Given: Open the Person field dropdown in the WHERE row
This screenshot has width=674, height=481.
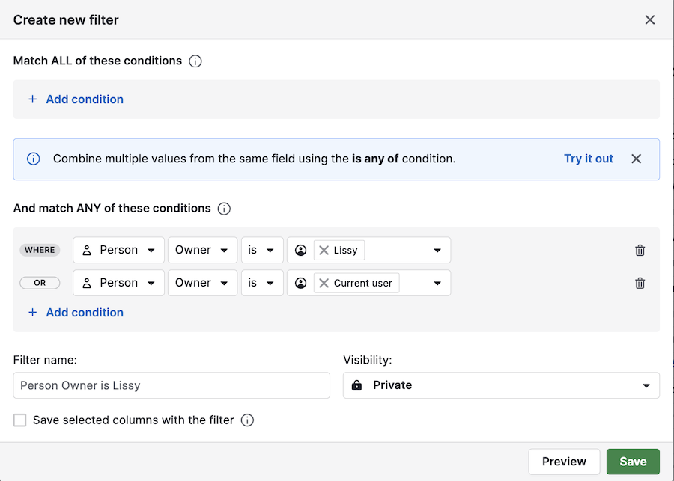Looking at the screenshot, I should 118,250.
